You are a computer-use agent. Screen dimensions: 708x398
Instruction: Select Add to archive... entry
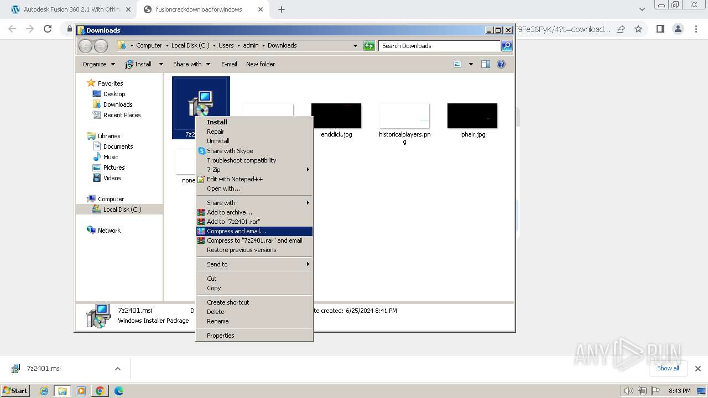254,212
